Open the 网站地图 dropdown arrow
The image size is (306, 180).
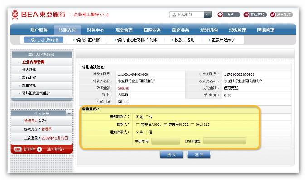click(x=208, y=15)
